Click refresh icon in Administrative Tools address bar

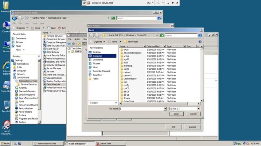(x=113, y=18)
